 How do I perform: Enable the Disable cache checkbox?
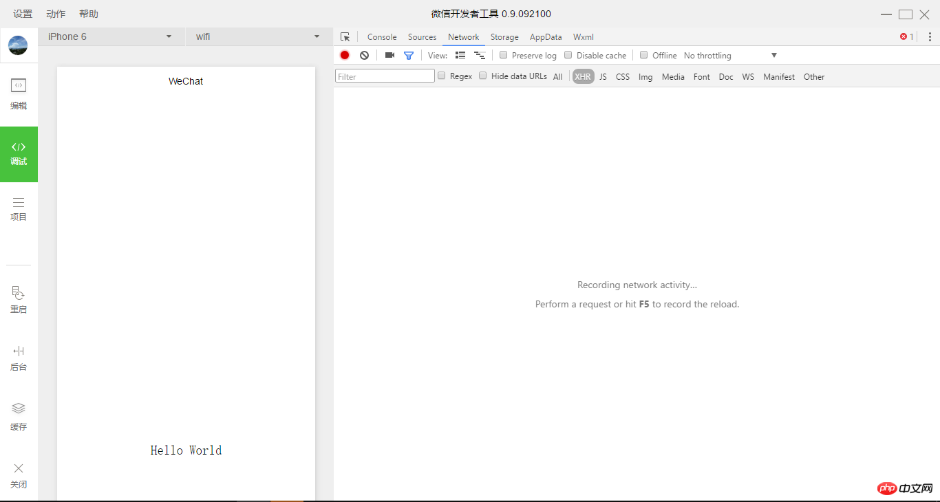tap(568, 55)
